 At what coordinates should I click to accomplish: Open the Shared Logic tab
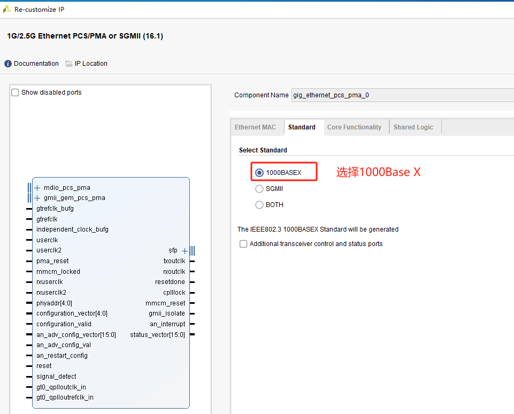413,127
